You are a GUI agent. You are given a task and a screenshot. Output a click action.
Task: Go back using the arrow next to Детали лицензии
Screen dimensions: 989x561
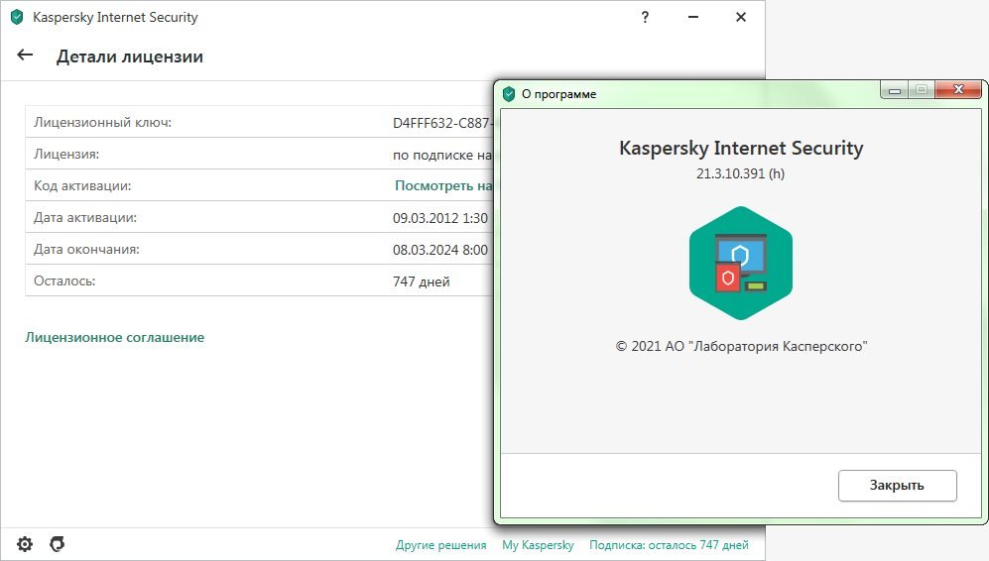[x=25, y=55]
